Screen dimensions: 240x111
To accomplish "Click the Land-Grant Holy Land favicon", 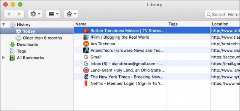I will [x=86, y=70].
